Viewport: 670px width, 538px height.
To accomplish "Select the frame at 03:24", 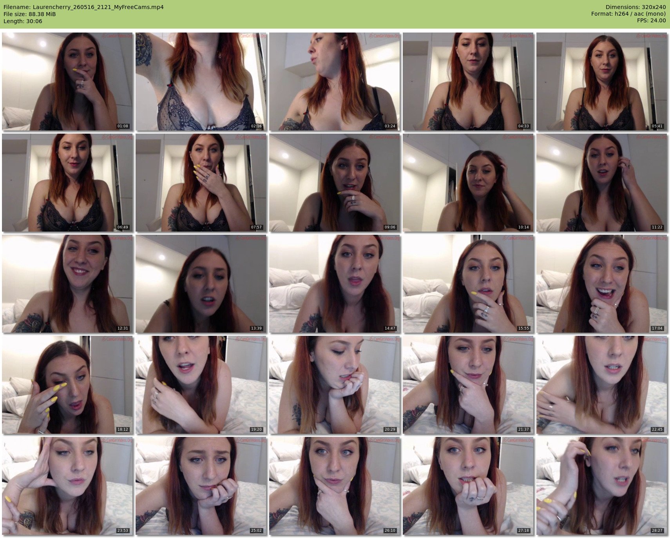I will click(x=334, y=82).
